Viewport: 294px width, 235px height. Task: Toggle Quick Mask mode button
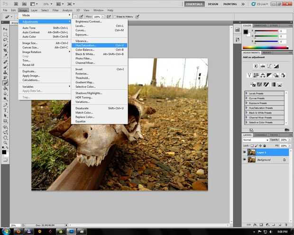click(5, 160)
